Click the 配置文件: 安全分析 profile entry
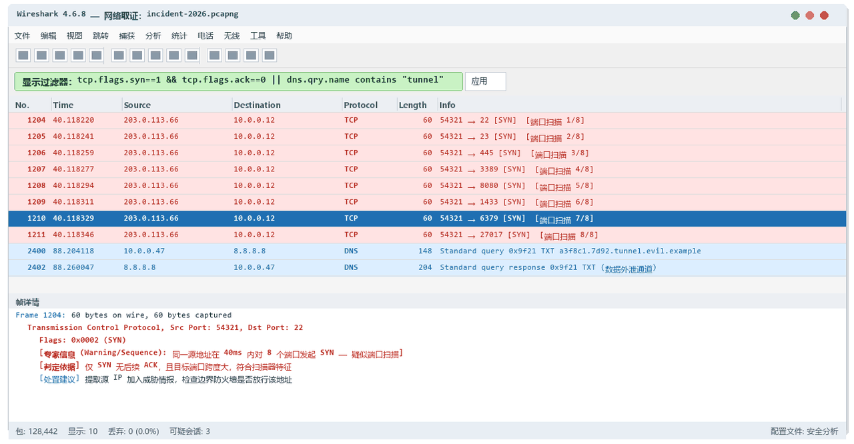 coord(804,431)
